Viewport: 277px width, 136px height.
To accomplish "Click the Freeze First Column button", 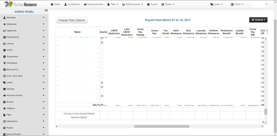I will tap(72, 20).
